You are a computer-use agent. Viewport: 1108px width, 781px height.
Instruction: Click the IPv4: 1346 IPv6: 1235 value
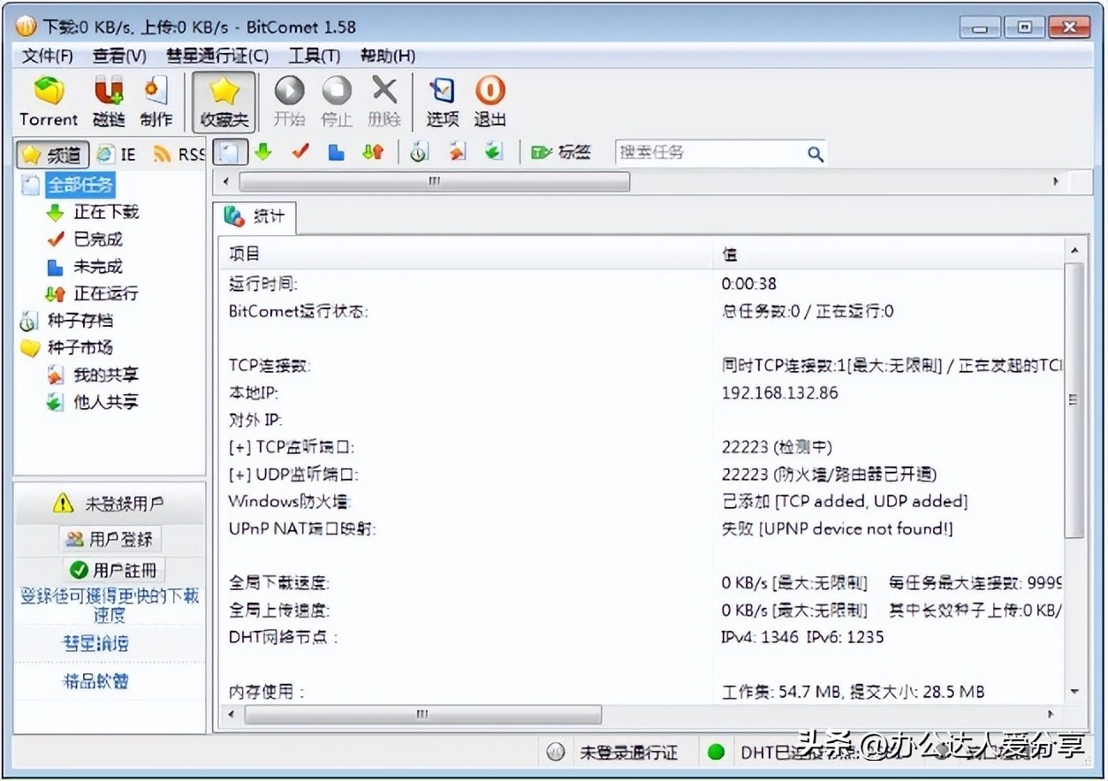(x=802, y=637)
